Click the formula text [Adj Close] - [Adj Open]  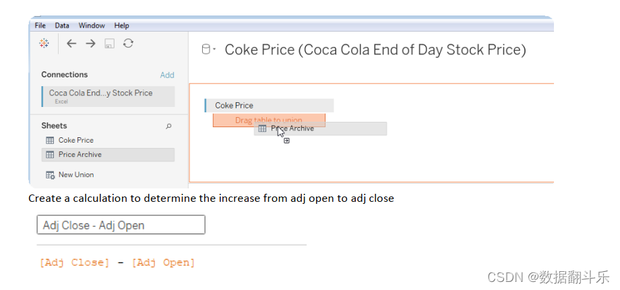(x=117, y=263)
